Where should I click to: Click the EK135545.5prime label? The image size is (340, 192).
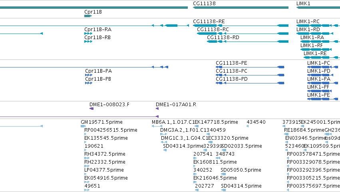coord(106,138)
